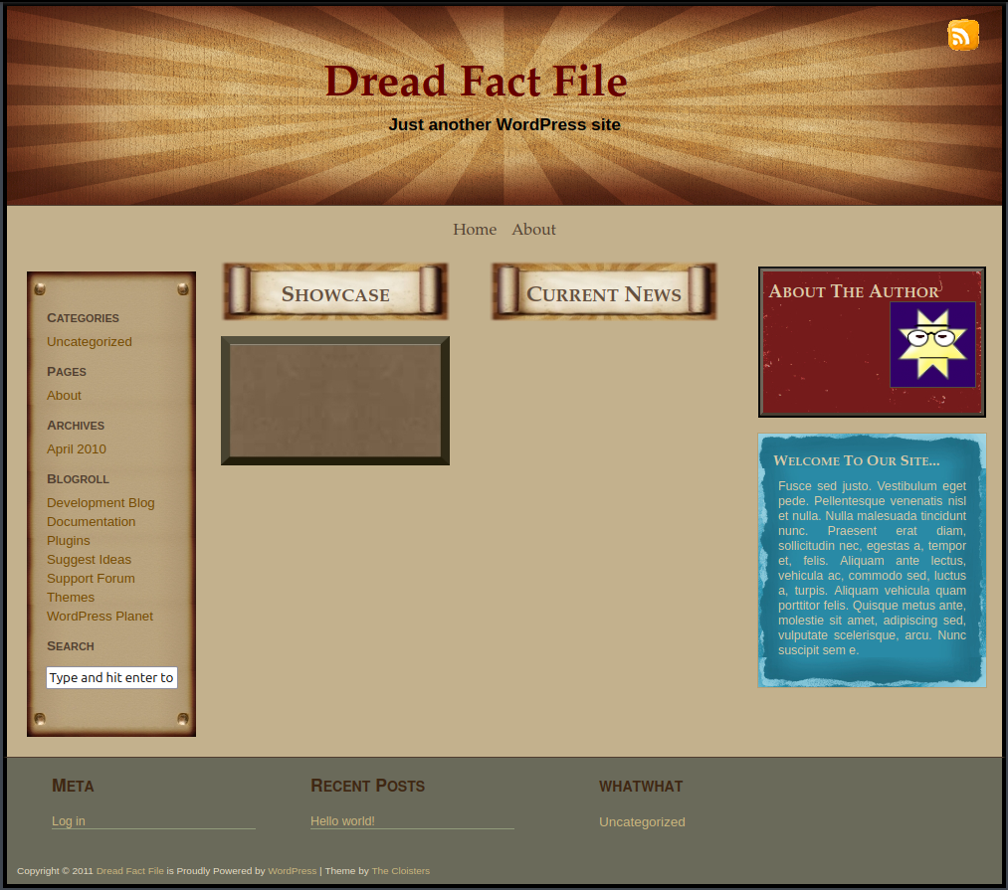Open the WordPress Planet link
Viewport: 1008px width, 890px height.
click(100, 617)
